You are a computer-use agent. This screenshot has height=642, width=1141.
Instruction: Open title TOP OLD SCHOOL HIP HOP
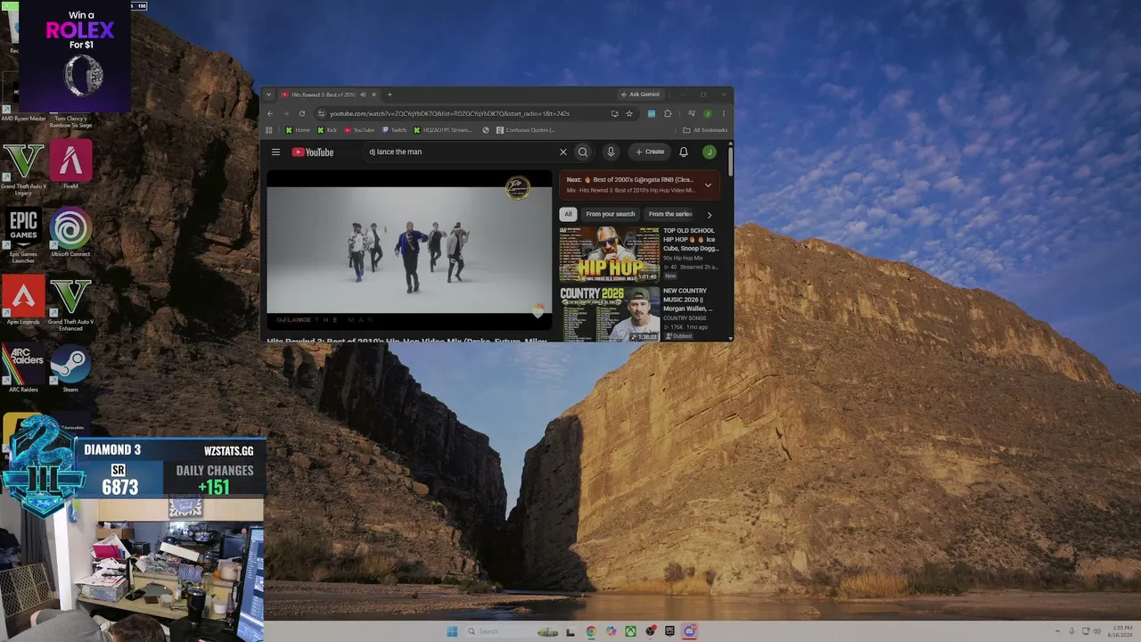pyautogui.click(x=691, y=240)
